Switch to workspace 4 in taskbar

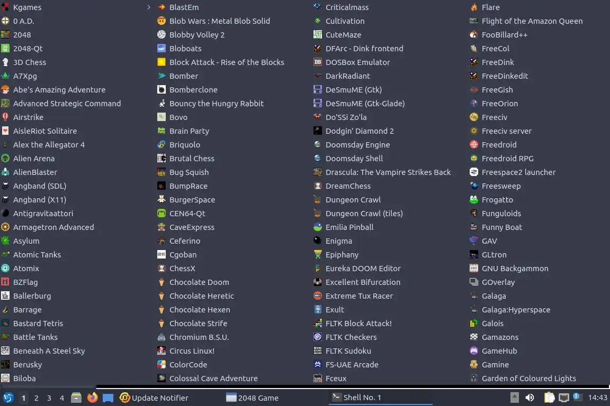(x=61, y=398)
